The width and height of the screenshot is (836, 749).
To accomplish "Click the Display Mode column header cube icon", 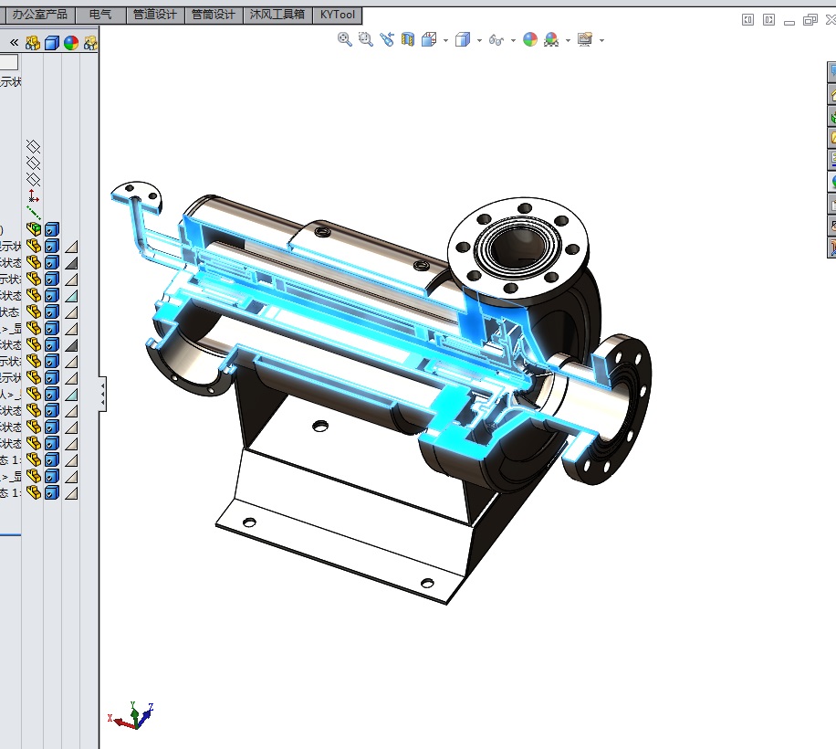I will coord(52,43).
